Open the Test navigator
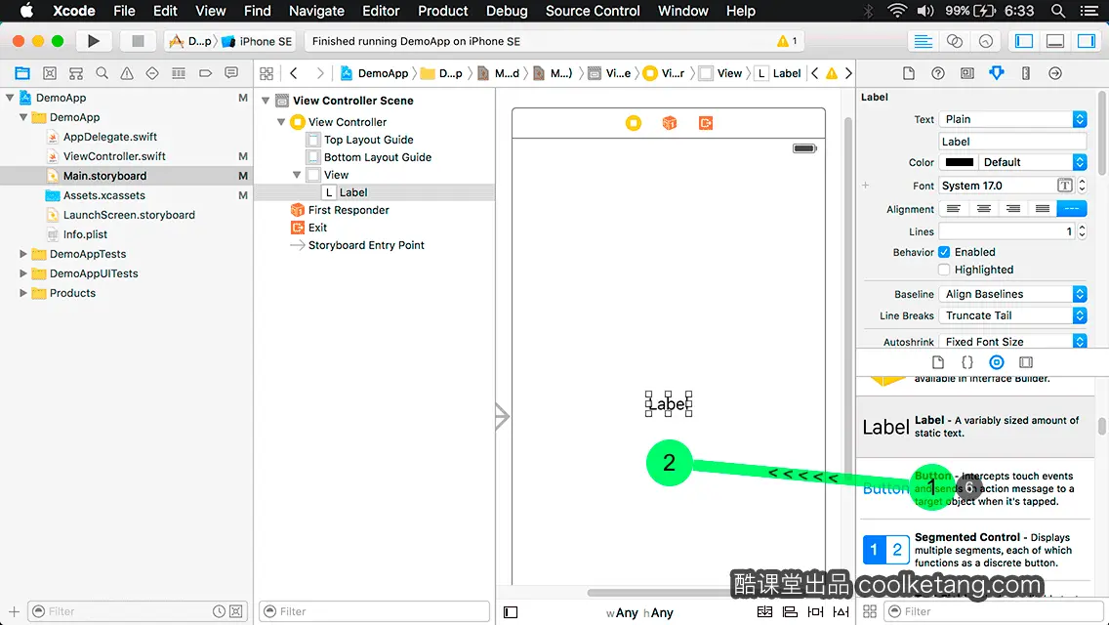Screen dimensions: 1109x625 152,73
